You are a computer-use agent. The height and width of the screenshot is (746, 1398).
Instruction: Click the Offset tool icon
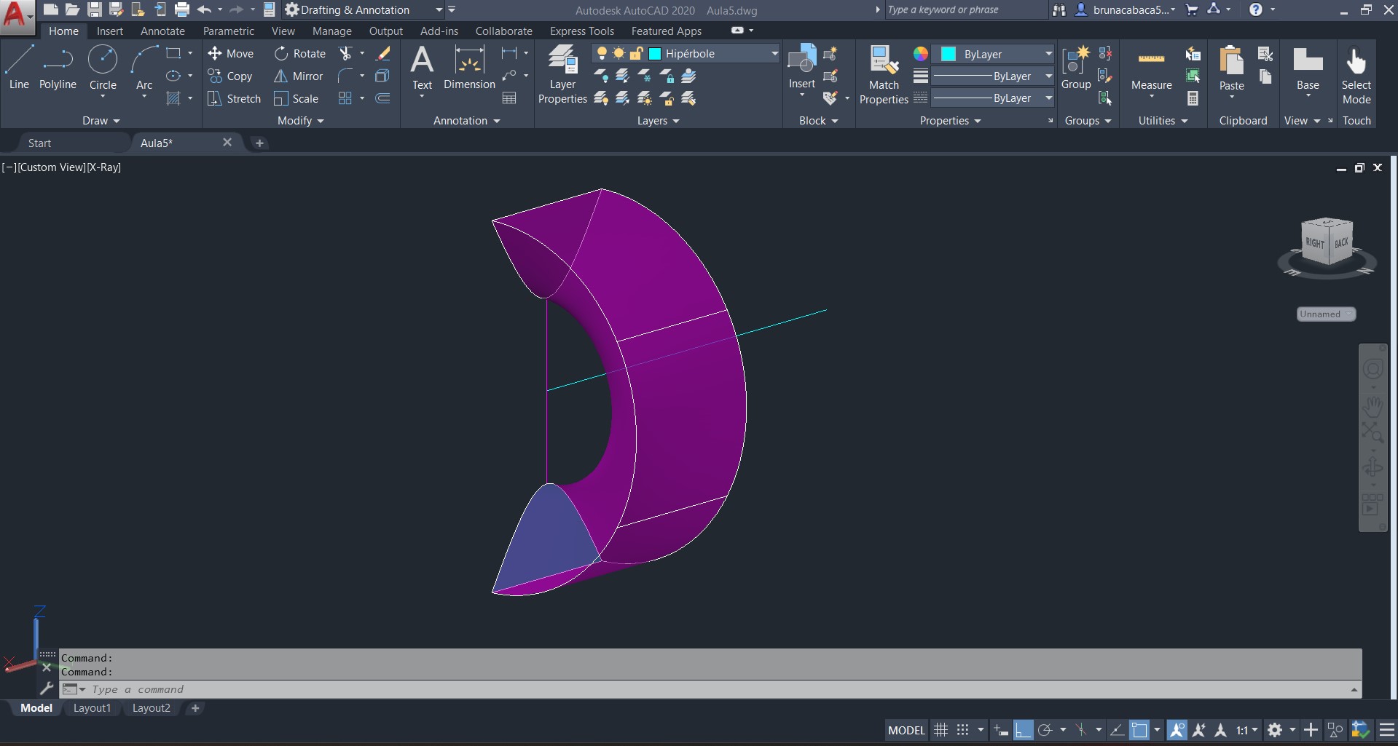point(382,98)
